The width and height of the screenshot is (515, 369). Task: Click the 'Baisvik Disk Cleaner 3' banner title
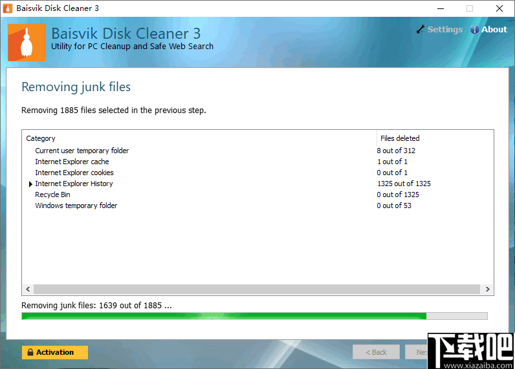pos(126,34)
